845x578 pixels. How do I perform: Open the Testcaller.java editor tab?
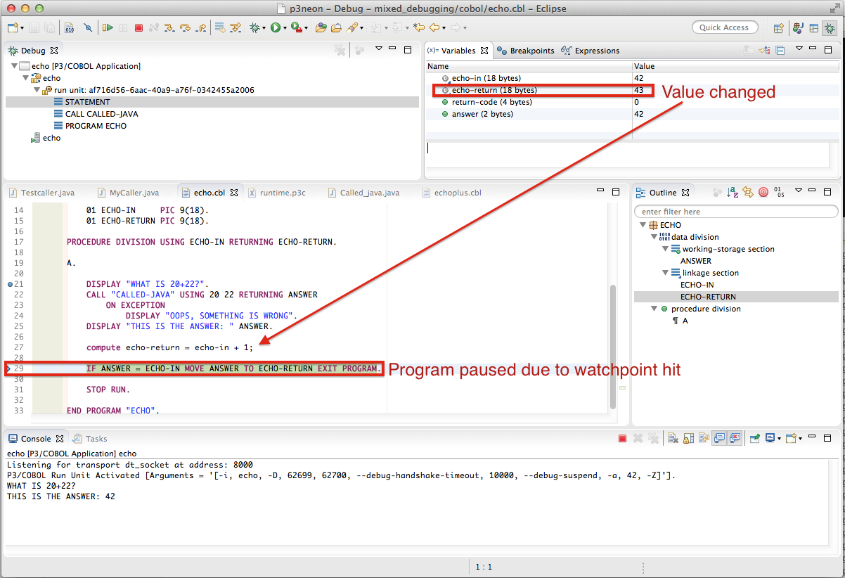pos(41,193)
